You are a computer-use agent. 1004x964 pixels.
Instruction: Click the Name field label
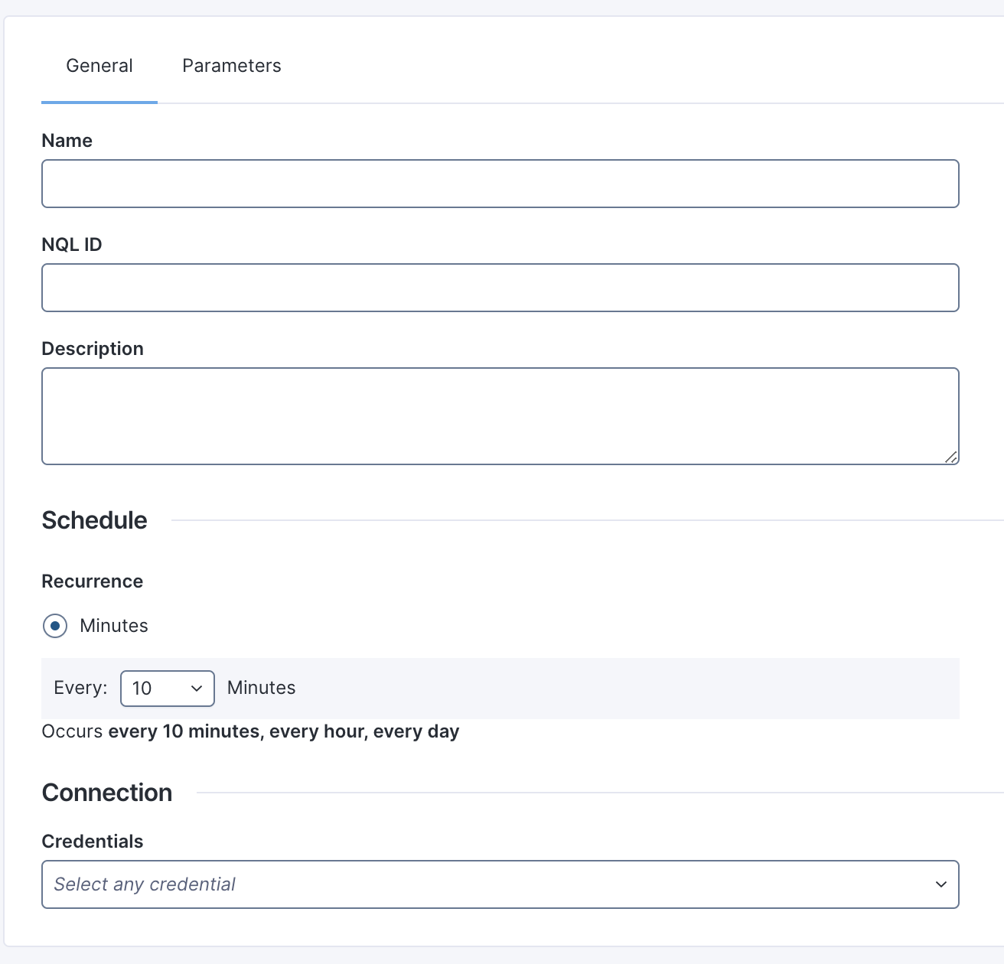coord(67,141)
